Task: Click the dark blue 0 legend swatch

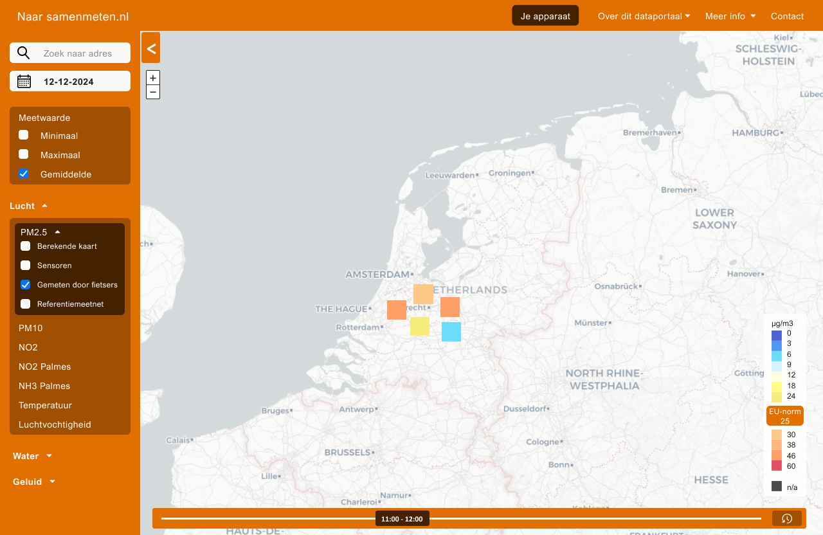Action: [x=777, y=335]
